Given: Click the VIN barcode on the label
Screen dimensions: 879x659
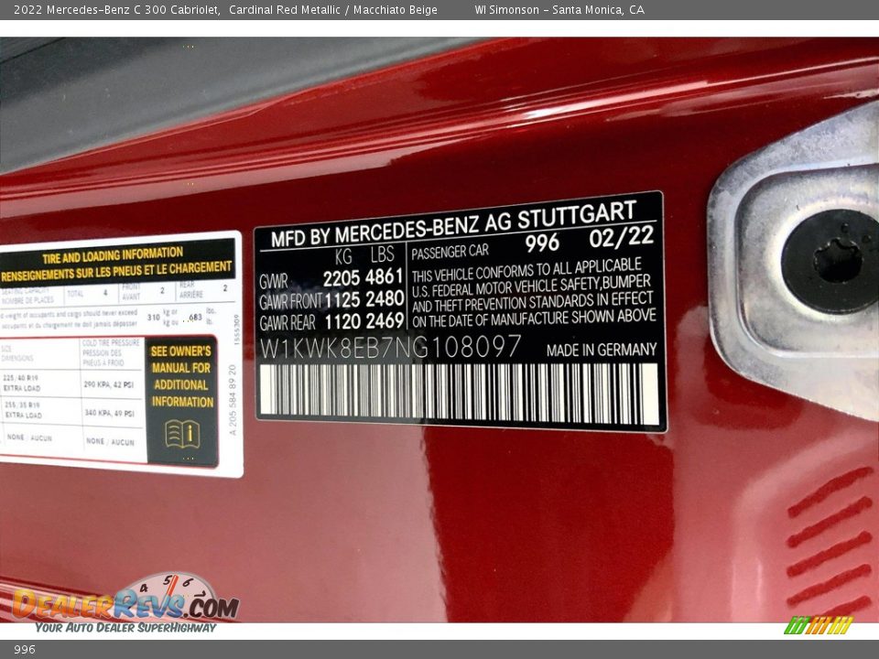Looking at the screenshot, I should coord(459,394).
